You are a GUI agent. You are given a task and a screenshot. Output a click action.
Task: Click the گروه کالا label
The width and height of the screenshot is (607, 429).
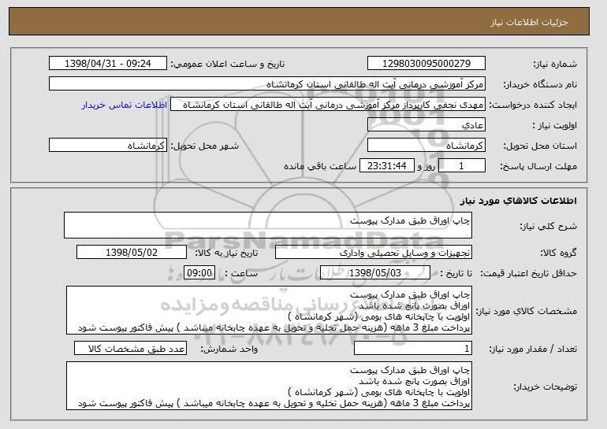[x=558, y=253]
